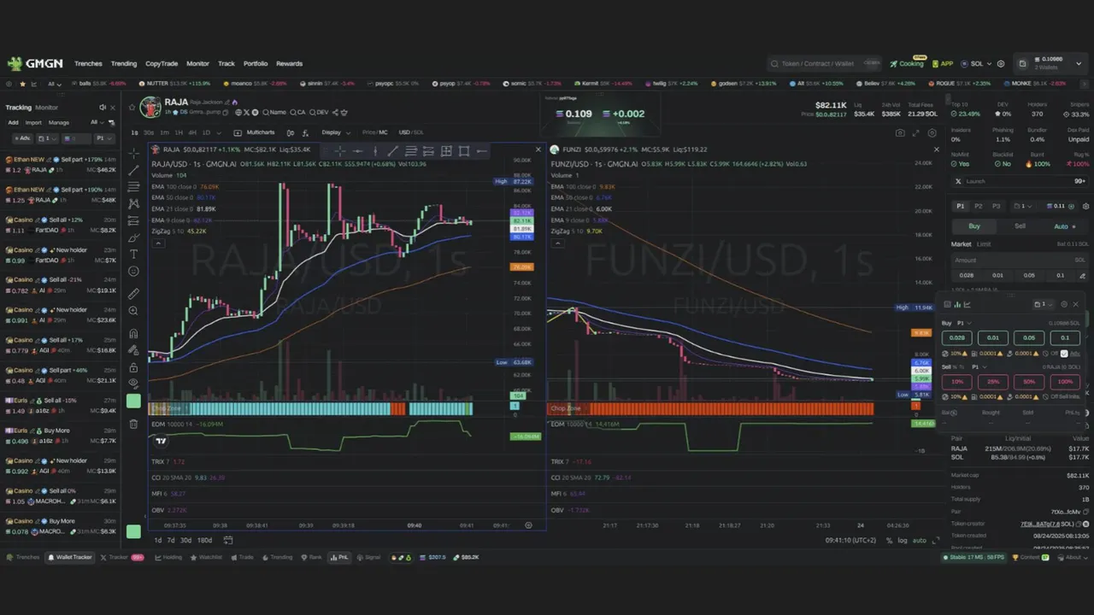Expand more timeframes dropdown

218,132
